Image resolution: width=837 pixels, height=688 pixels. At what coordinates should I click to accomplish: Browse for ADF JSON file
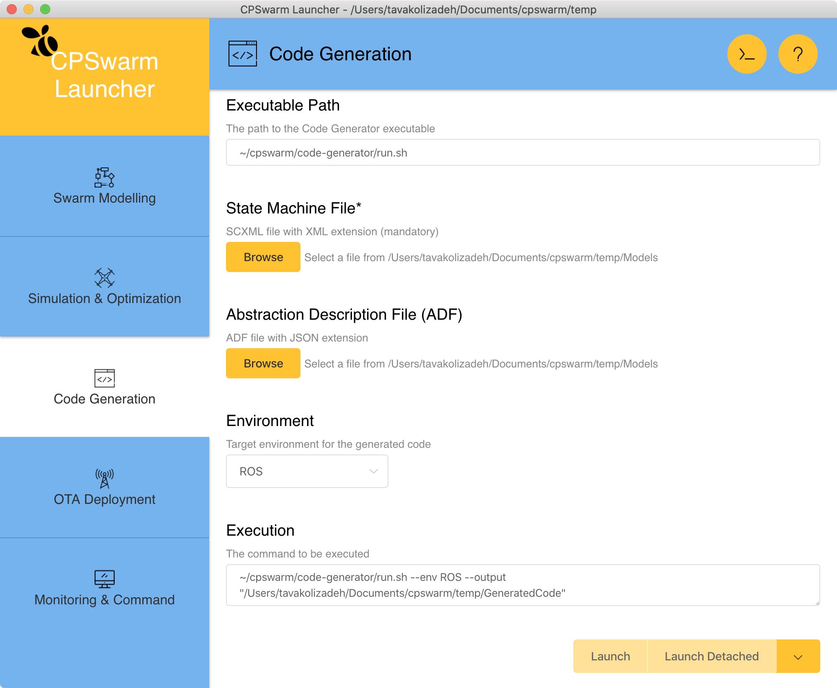tap(263, 363)
